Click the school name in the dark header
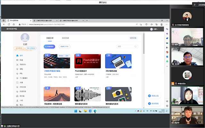Viewport: 205px width, 128px height. point(12,29)
